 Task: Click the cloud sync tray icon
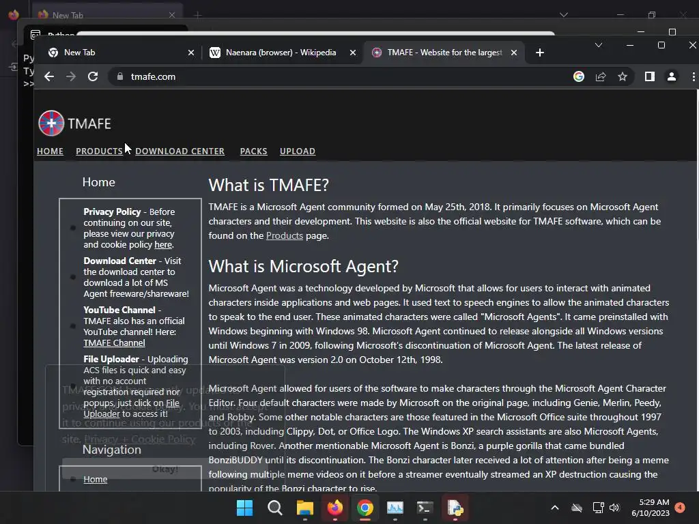(577, 508)
